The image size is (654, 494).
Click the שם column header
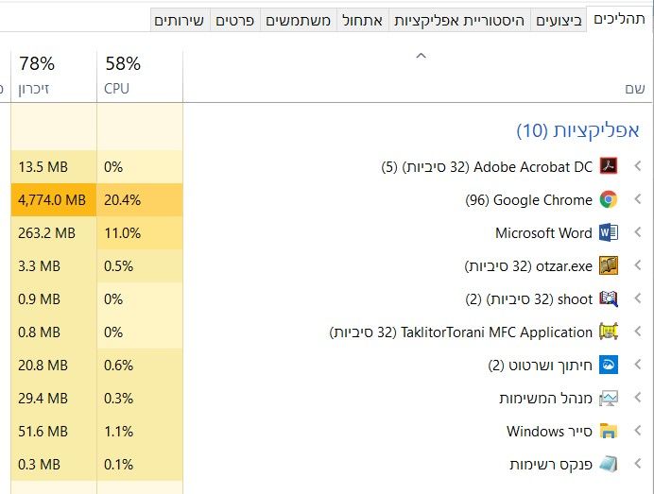tap(634, 88)
